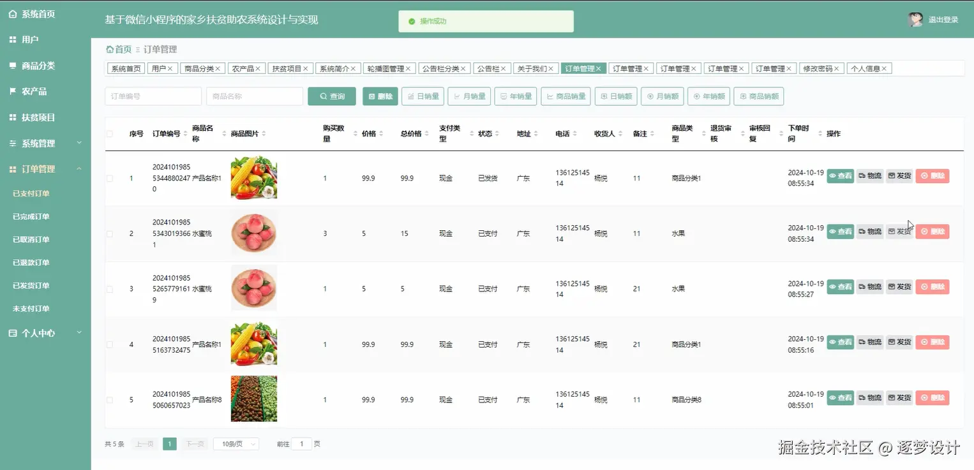974x470 pixels.
Task: Click 删除 for order row 4
Action: click(933, 342)
